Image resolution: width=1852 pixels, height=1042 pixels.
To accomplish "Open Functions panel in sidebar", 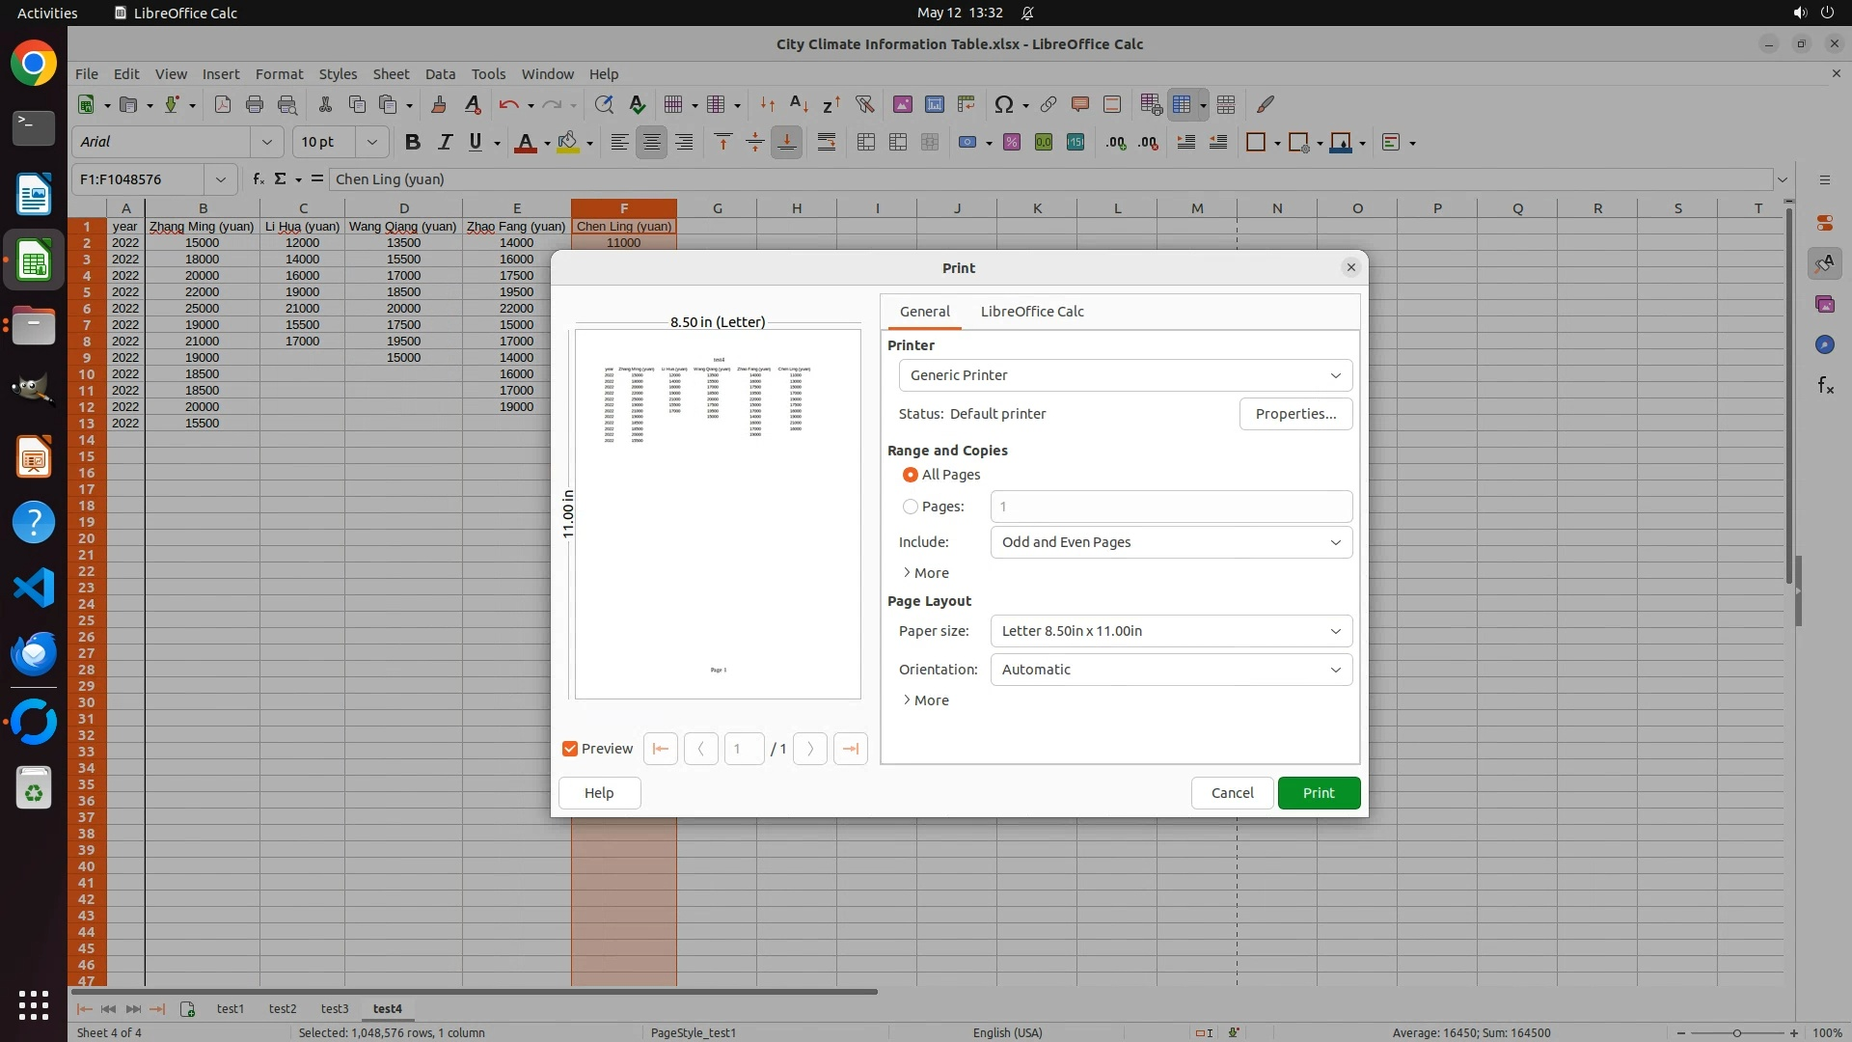I will (x=1825, y=386).
